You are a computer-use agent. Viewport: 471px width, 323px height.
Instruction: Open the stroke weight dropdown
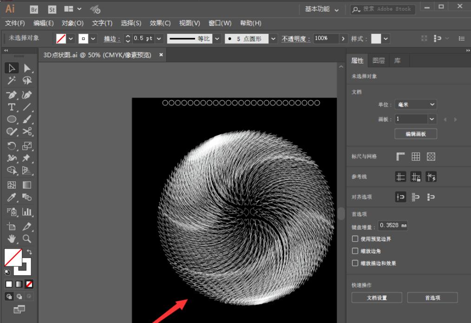coord(159,39)
